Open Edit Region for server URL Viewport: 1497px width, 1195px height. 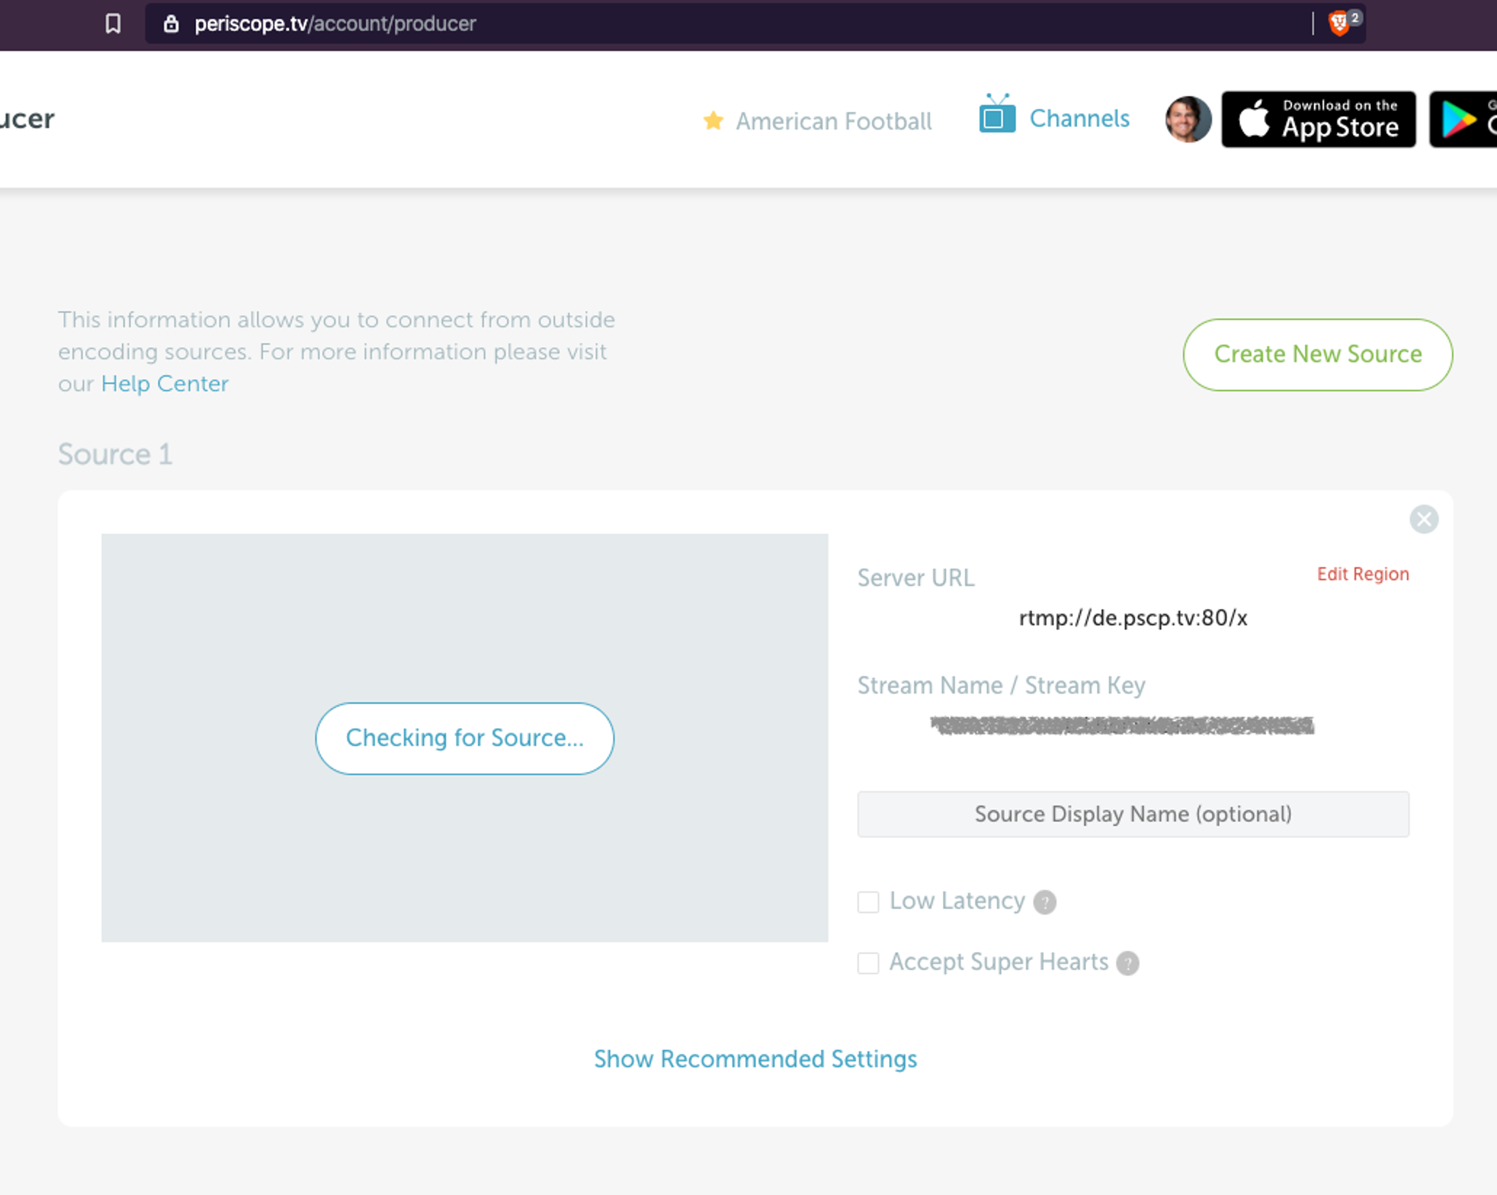(x=1363, y=574)
